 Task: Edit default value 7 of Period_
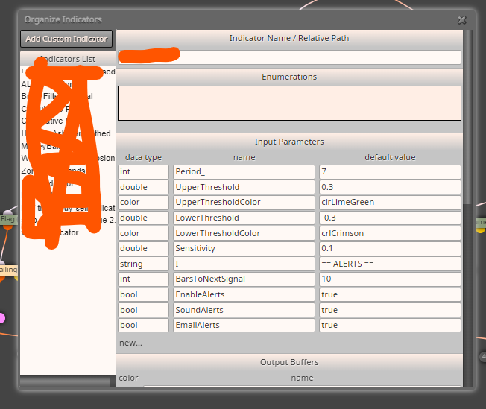(390, 171)
